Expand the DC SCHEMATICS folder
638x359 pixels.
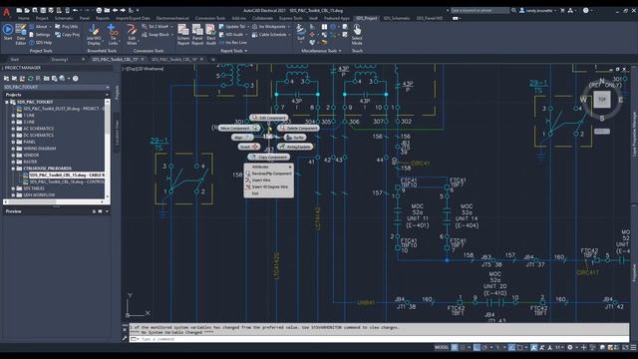click(13, 136)
